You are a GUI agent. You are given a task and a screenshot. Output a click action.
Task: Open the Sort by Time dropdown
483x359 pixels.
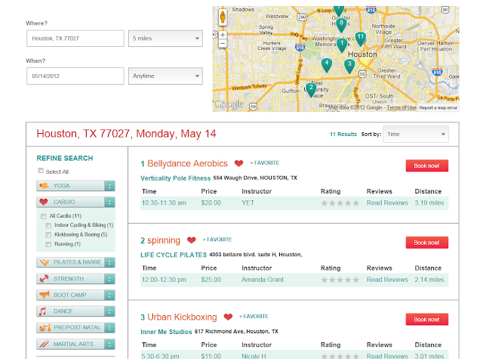click(416, 135)
